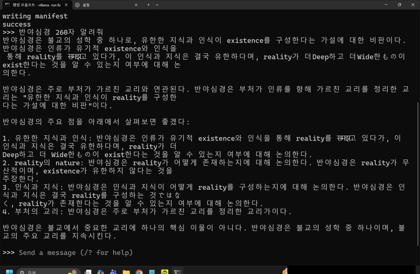Launch Copilot from the taskbar
This screenshot has height=274, width=420.
pyautogui.click(x=100, y=272)
